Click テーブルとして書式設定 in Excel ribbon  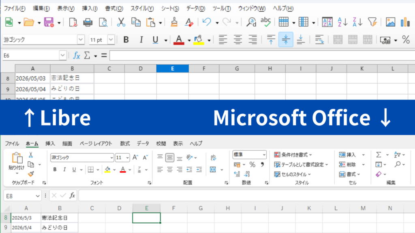301,165
